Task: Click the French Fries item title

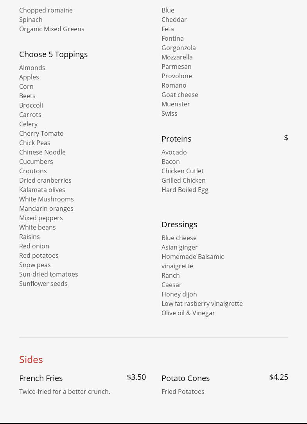Action: tap(41, 378)
